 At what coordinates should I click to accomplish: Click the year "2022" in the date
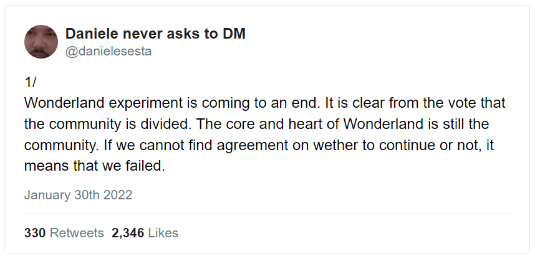click(x=118, y=194)
